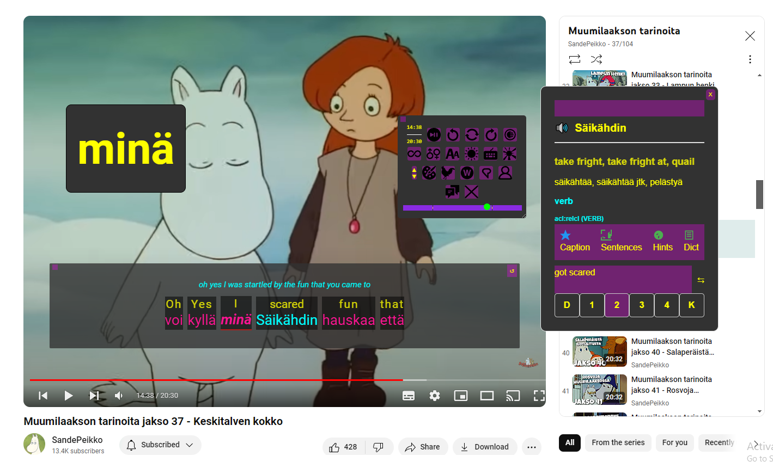This screenshot has height=462, width=773.
Task: Open the Dict tab
Action: tap(691, 241)
